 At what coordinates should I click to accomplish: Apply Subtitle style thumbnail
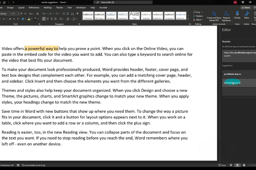146,16
